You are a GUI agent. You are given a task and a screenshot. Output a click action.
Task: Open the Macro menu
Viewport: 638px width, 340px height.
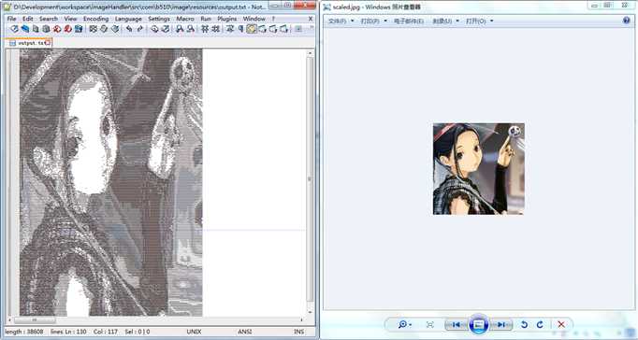(185, 19)
